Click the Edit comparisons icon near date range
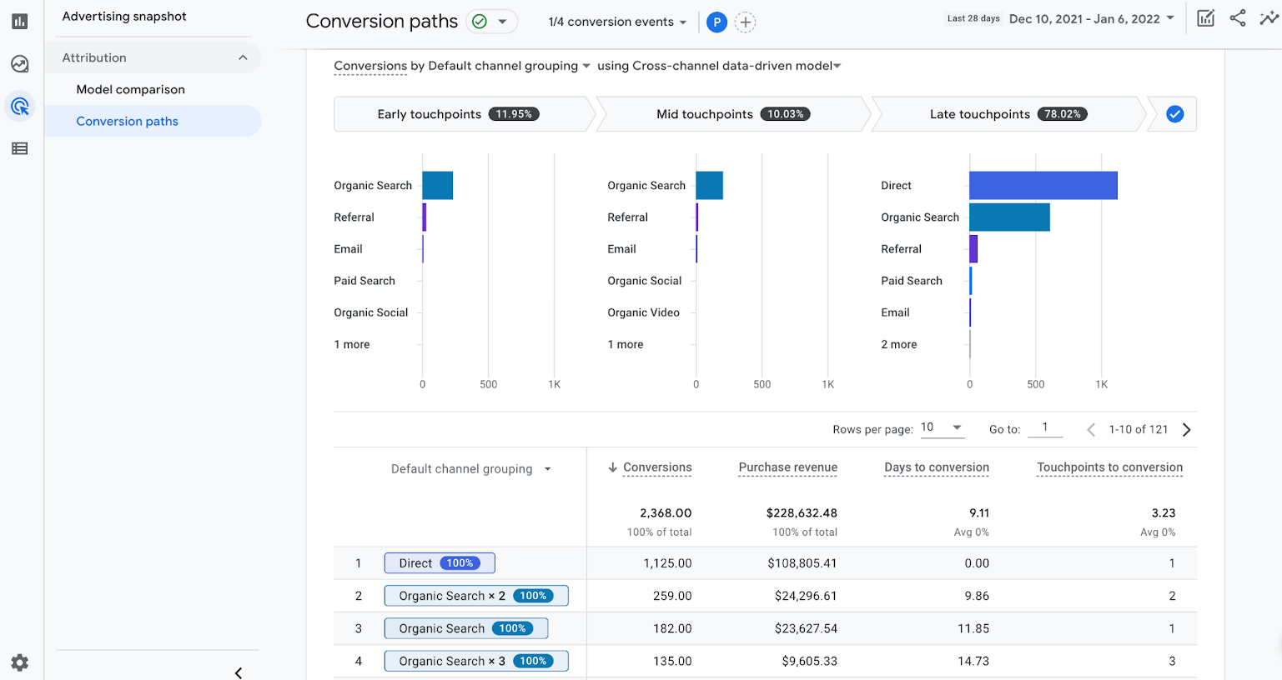This screenshot has height=680, width=1282. [x=1205, y=17]
